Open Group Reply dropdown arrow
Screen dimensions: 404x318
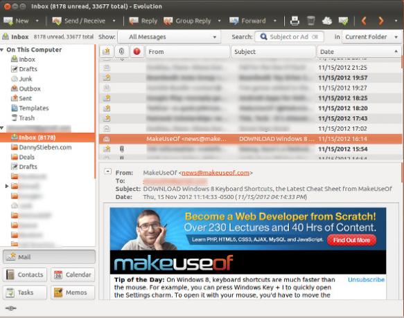click(219, 21)
